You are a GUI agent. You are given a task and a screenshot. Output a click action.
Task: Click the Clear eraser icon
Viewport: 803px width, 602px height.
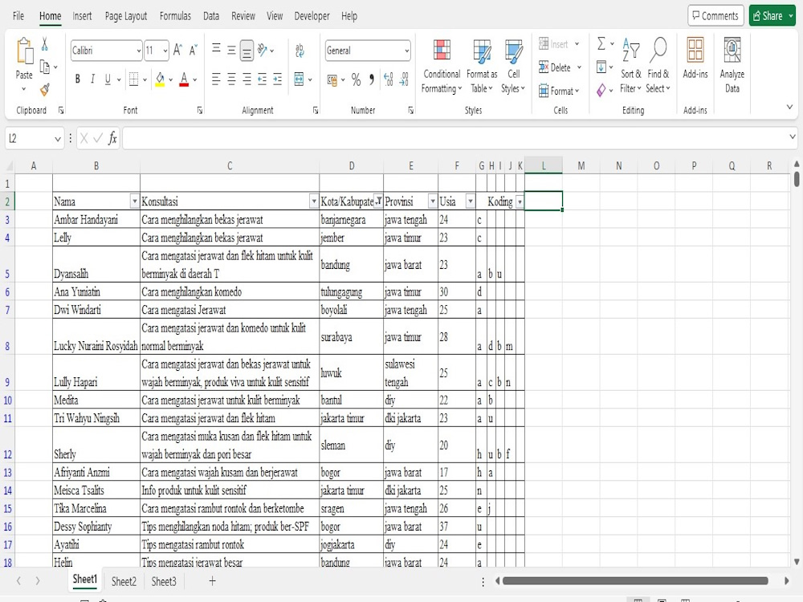coord(601,90)
